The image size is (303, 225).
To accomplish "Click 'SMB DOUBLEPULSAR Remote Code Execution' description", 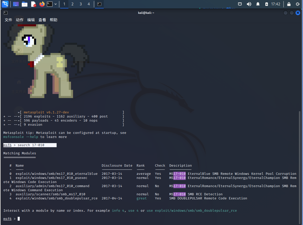I will click(208, 198).
